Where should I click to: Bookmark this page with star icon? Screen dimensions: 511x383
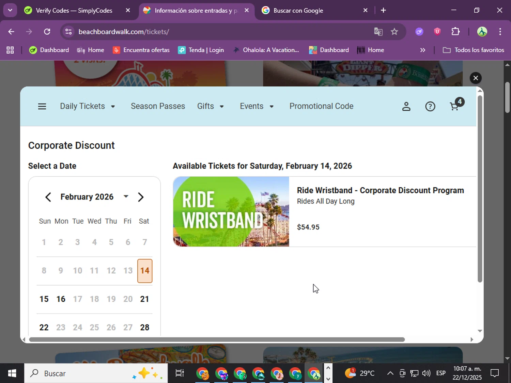[394, 32]
